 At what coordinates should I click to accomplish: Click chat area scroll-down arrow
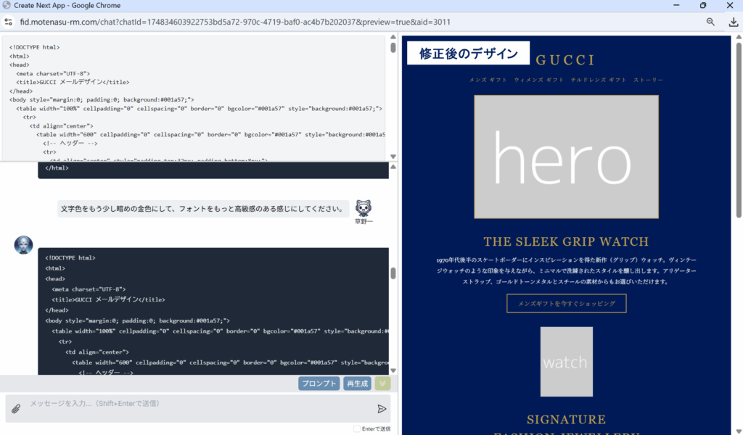[393, 370]
